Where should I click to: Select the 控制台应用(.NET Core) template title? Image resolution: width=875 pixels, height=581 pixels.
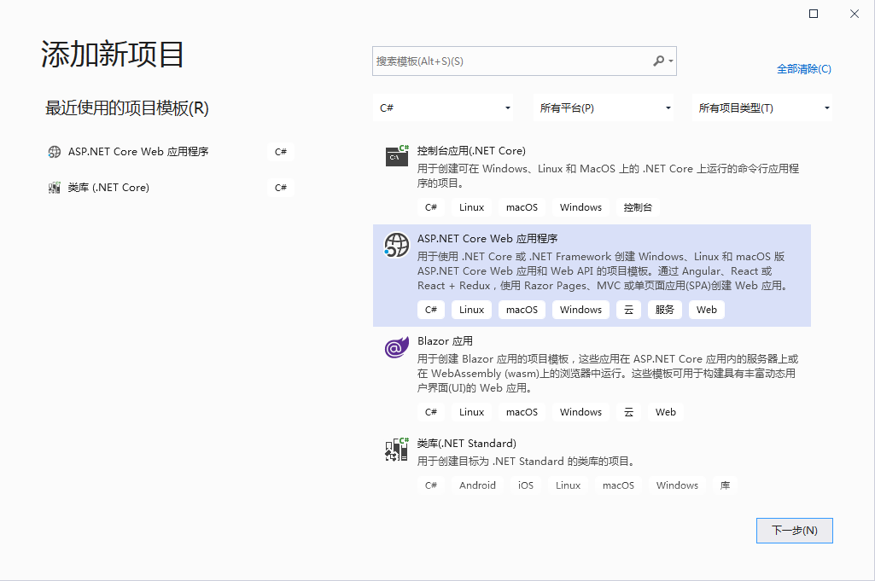click(x=471, y=150)
